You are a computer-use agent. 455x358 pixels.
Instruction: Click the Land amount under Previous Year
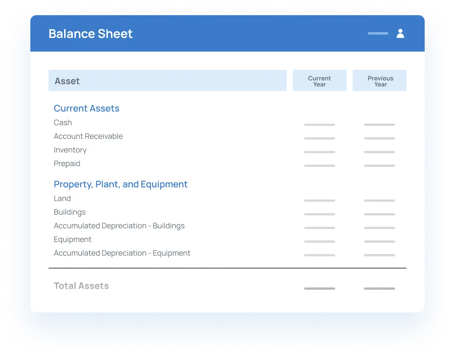coord(379,201)
